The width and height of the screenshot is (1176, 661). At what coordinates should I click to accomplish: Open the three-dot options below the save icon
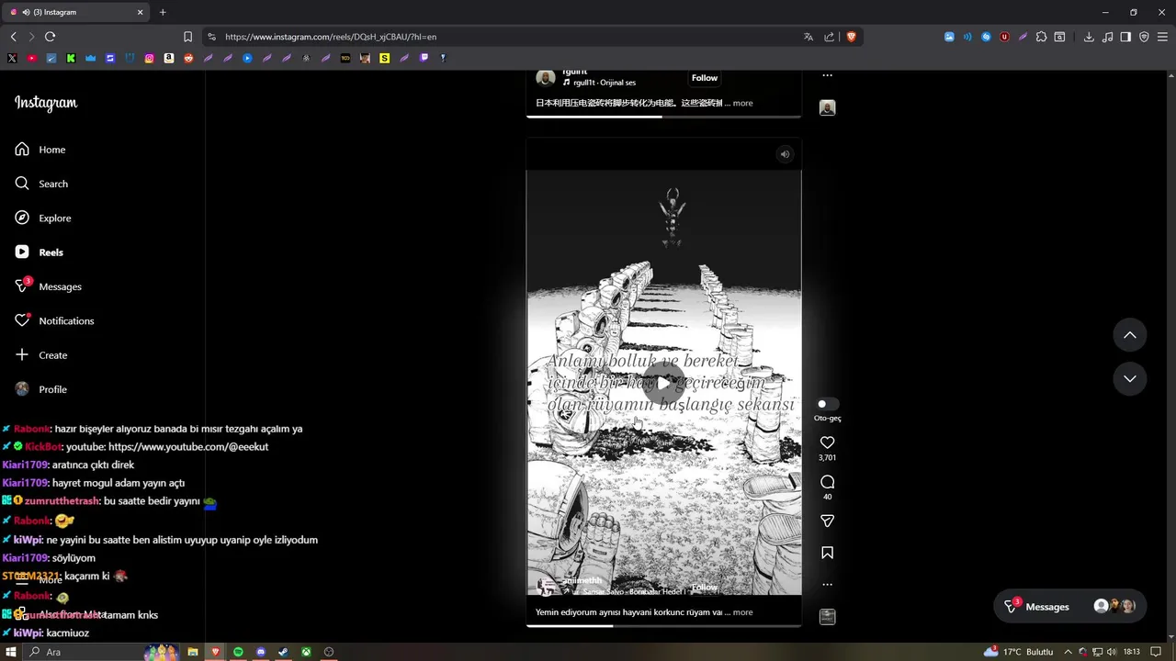point(827,584)
